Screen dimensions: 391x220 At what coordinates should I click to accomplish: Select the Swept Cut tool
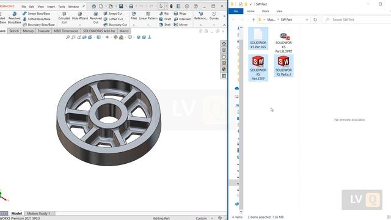pyautogui.click(x=113, y=13)
